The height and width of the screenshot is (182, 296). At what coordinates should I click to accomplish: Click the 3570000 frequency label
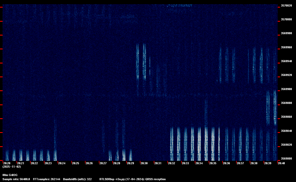pyautogui.click(x=286, y=19)
